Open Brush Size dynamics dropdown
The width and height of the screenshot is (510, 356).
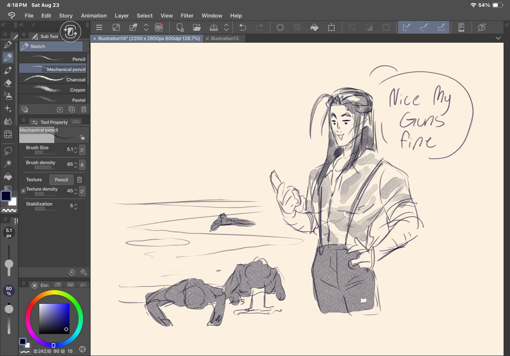82,150
